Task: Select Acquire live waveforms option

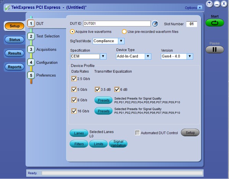Action: [91, 32]
